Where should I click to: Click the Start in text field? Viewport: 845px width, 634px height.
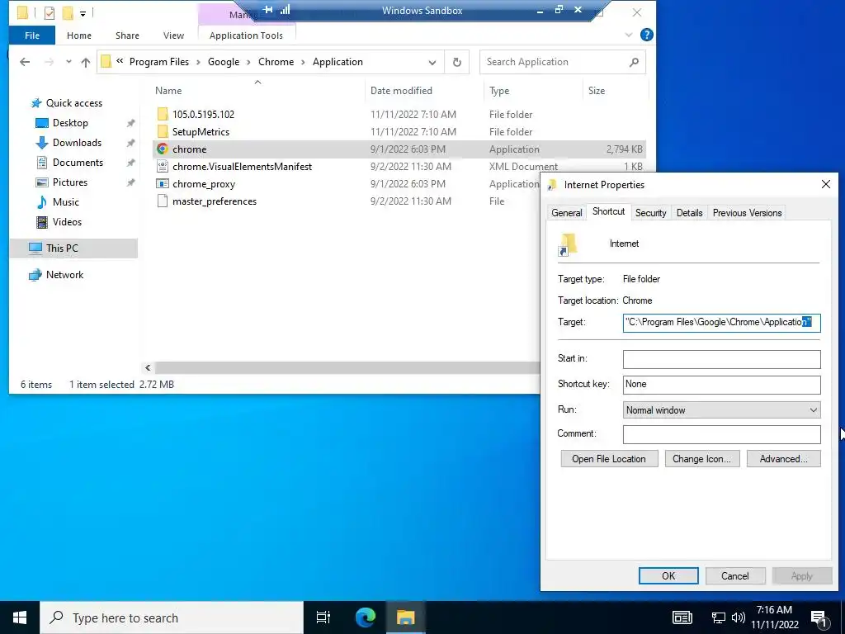pos(721,360)
